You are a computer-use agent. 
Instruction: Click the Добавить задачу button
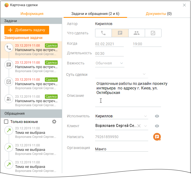click(27, 30)
